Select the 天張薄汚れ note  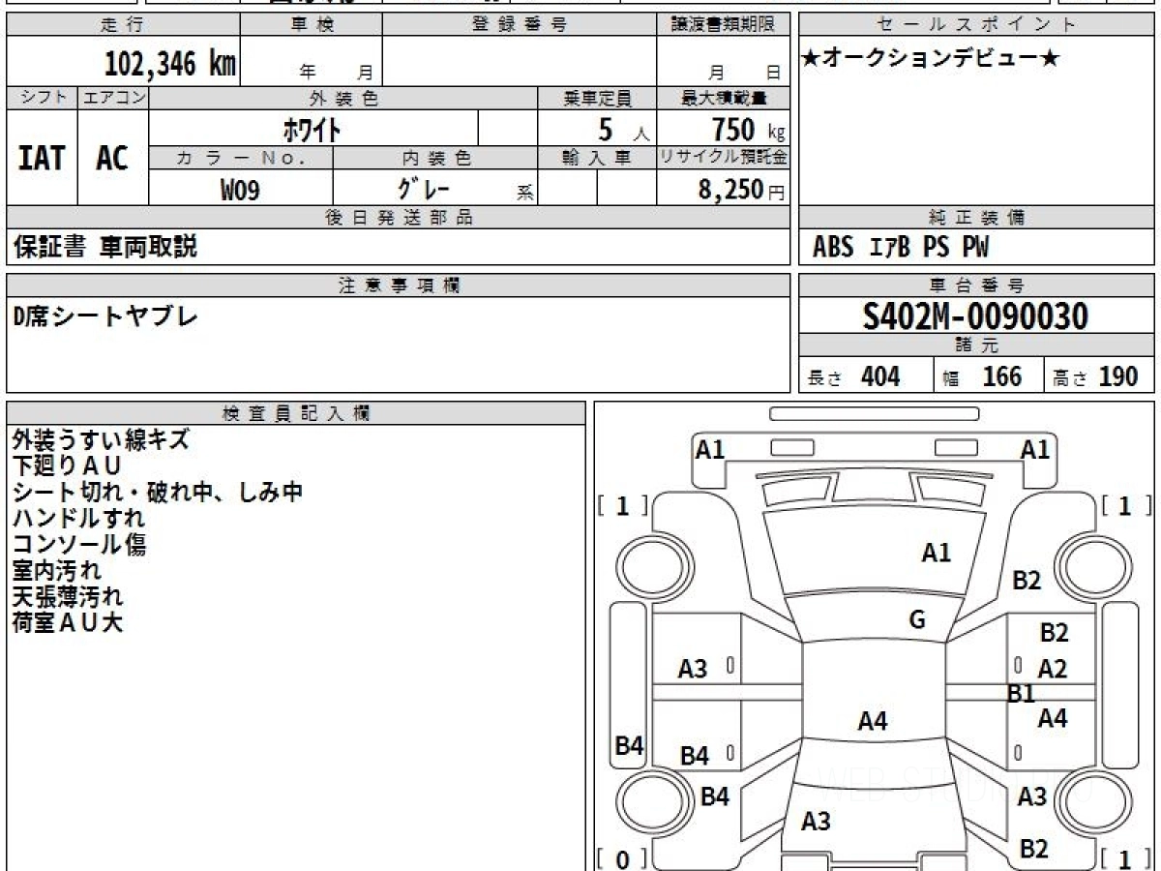pos(68,597)
